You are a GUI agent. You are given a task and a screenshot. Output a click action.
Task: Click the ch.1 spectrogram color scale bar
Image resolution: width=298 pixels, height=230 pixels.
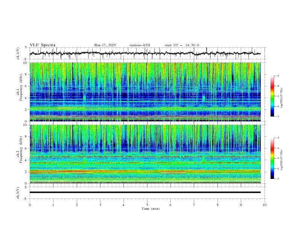tap(272, 96)
